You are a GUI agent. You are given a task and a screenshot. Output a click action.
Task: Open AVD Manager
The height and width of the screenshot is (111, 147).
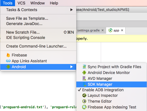pos(112,78)
